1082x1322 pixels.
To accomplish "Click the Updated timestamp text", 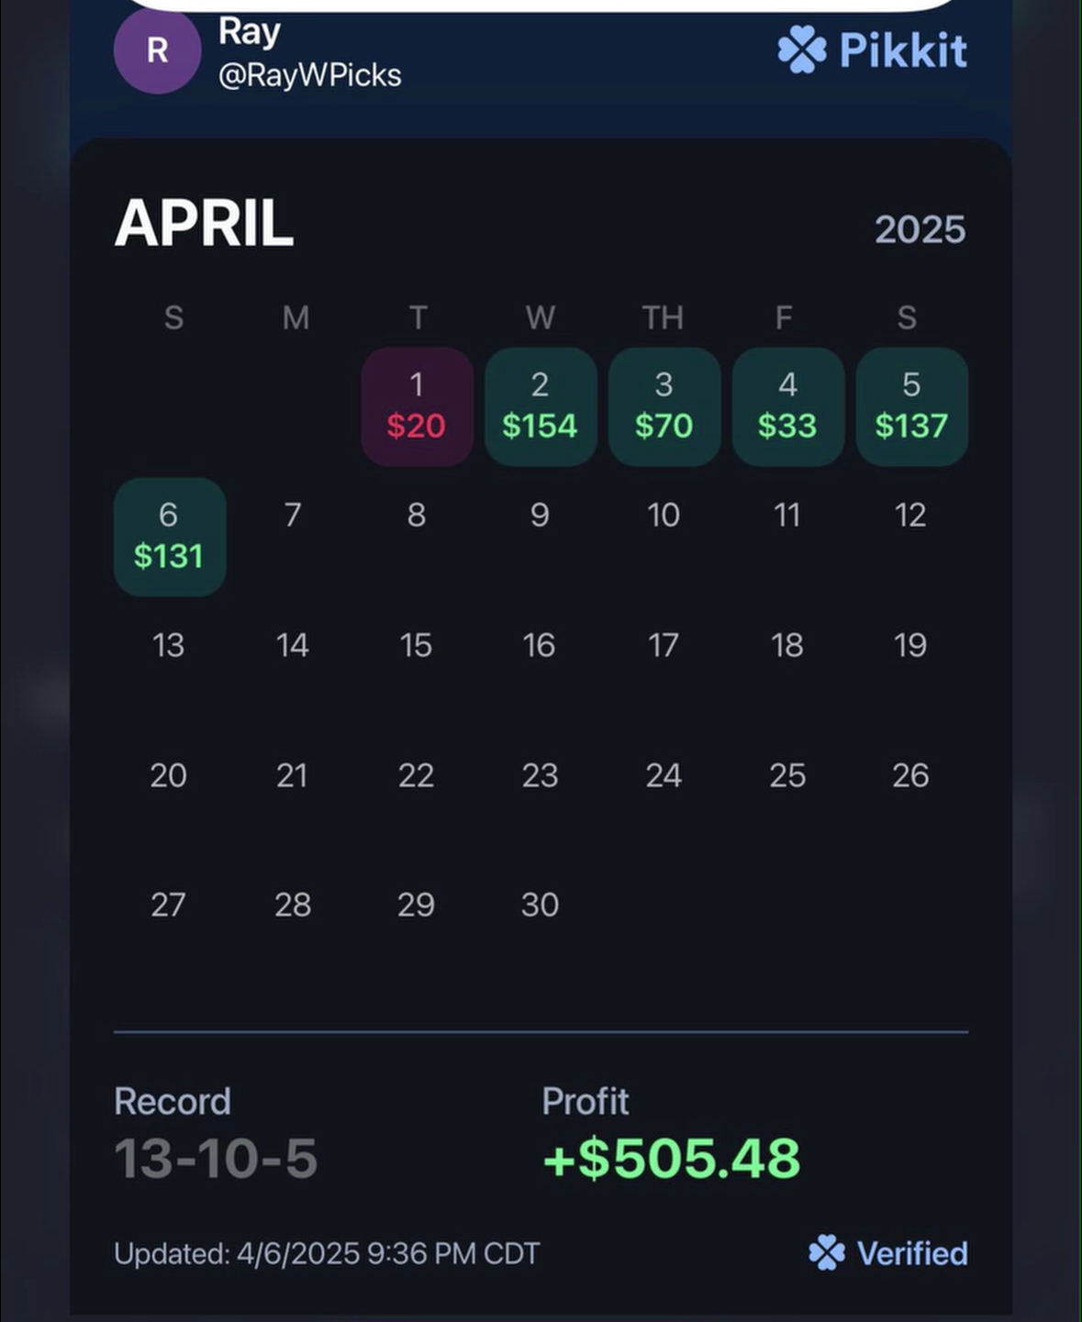I will (x=327, y=1253).
